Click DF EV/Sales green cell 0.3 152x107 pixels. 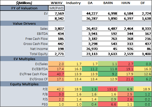pos(143,64)
